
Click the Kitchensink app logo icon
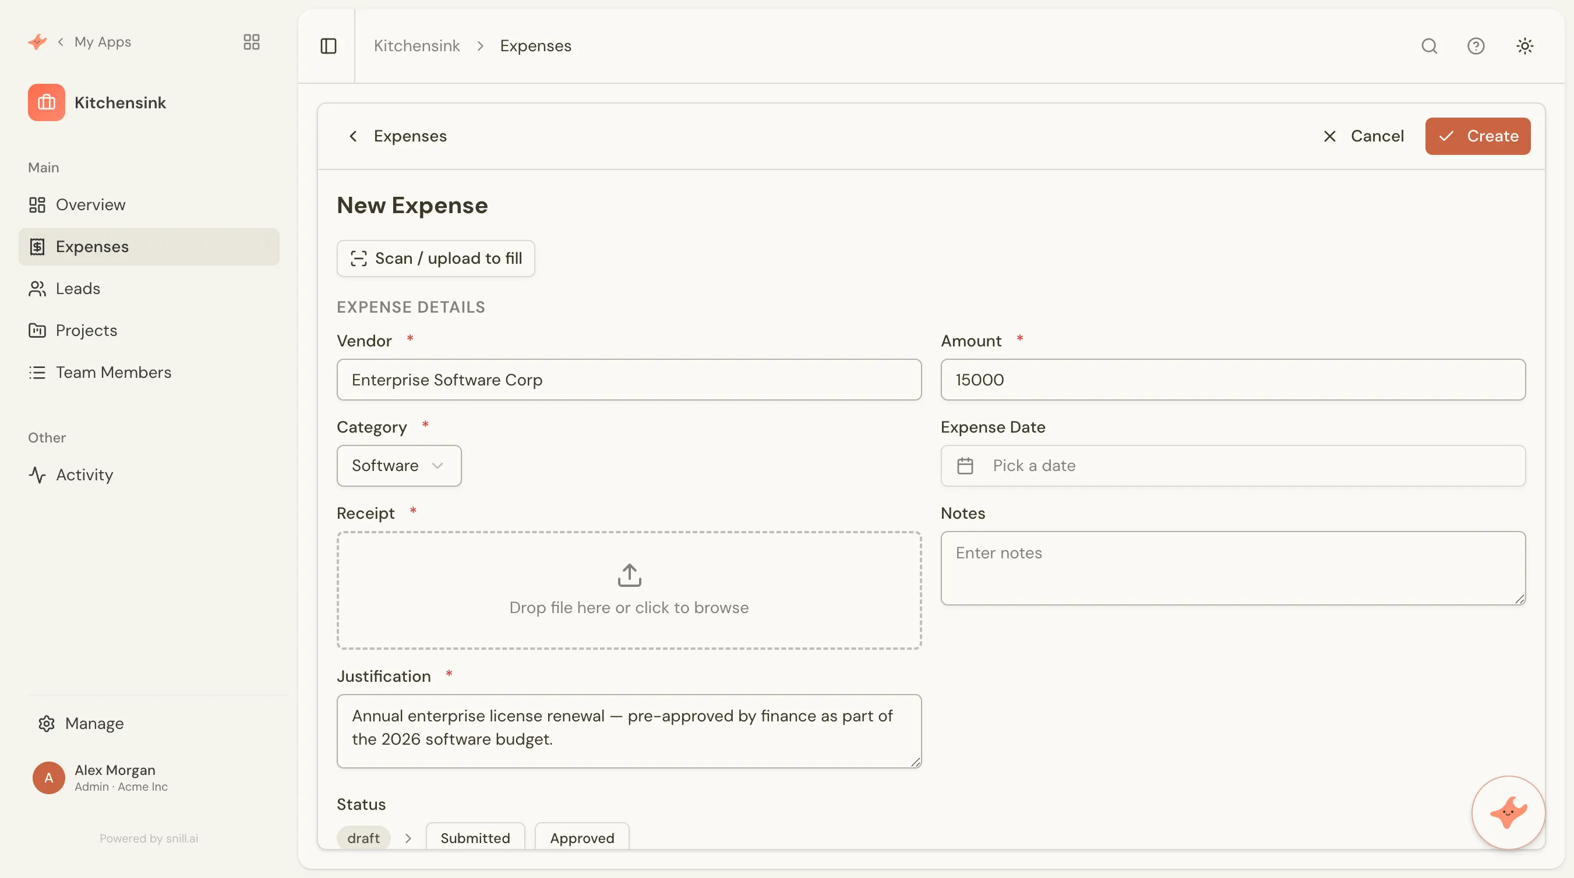pyautogui.click(x=47, y=102)
